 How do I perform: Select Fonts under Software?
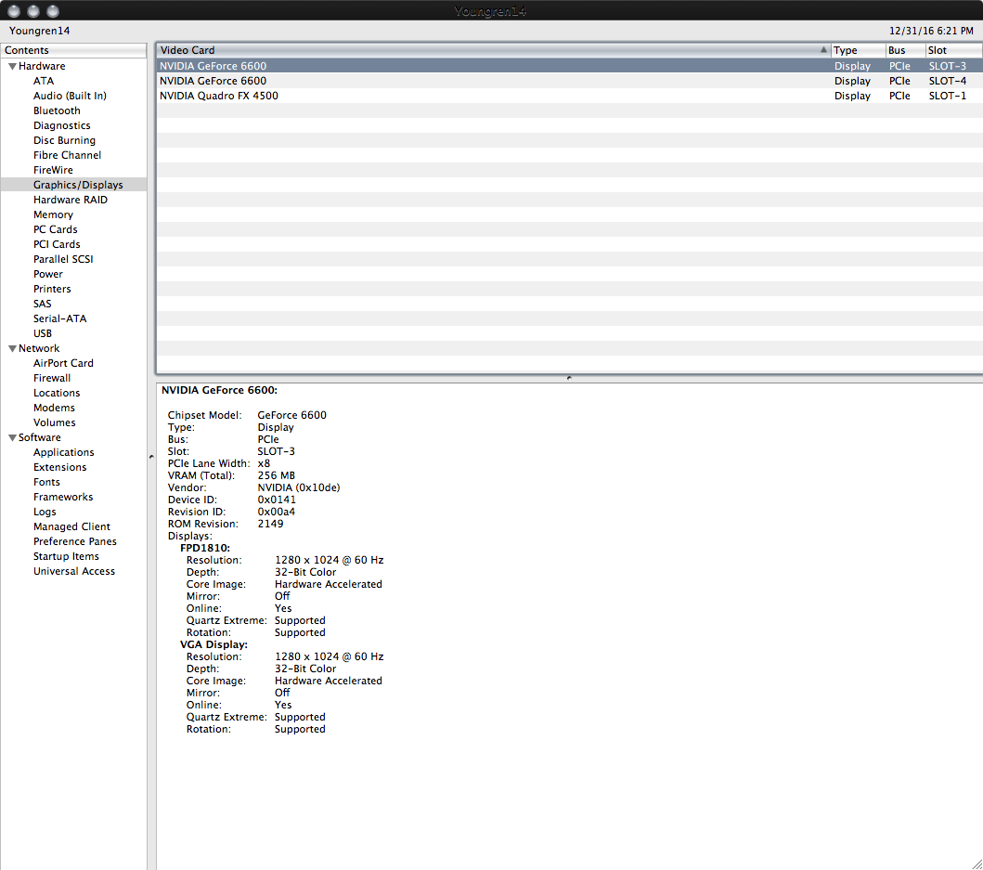point(46,482)
